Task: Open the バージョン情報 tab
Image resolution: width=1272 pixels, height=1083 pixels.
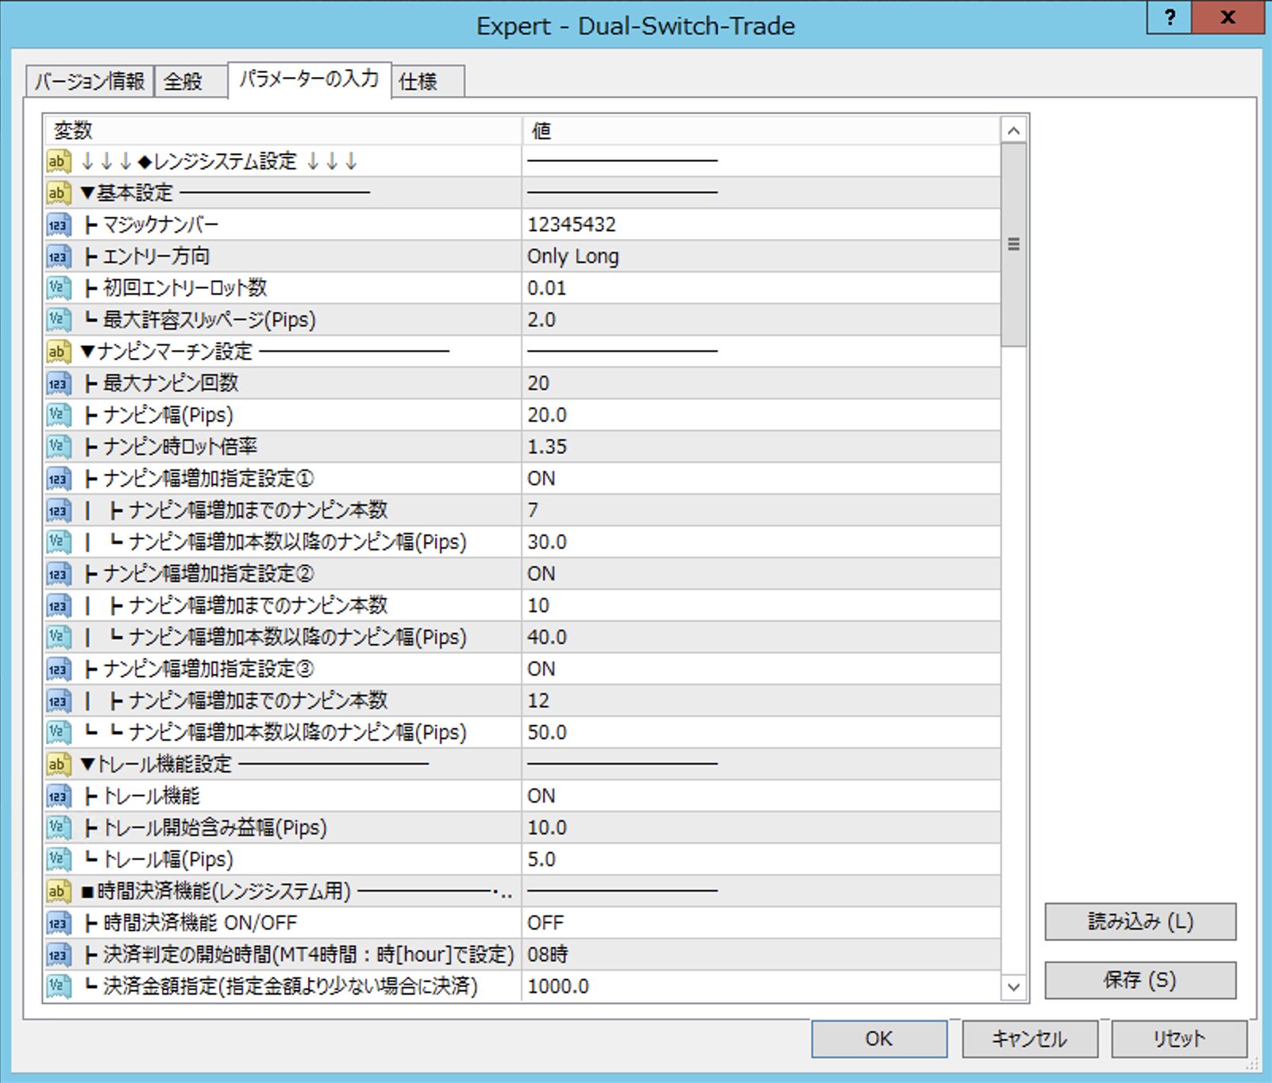Action: [x=89, y=82]
